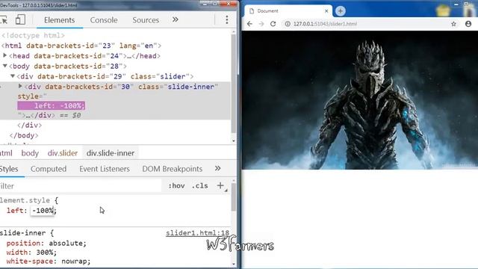This screenshot has width=478, height=269.
Task: Toggle the device toolbar icon
Action: [20, 20]
